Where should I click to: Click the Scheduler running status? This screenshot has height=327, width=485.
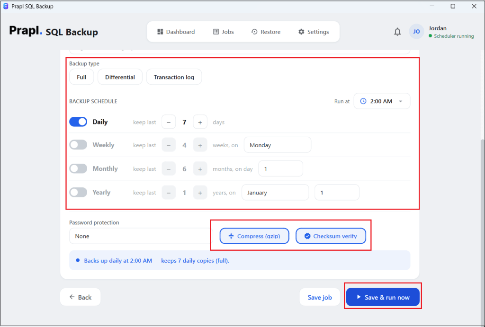click(451, 36)
